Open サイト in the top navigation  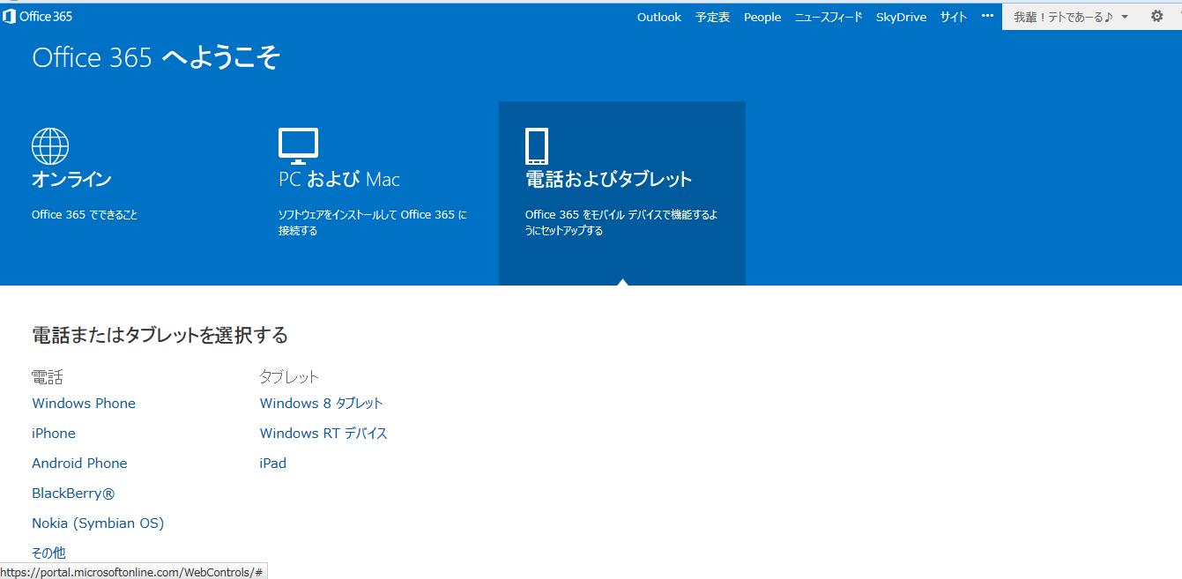click(x=954, y=17)
